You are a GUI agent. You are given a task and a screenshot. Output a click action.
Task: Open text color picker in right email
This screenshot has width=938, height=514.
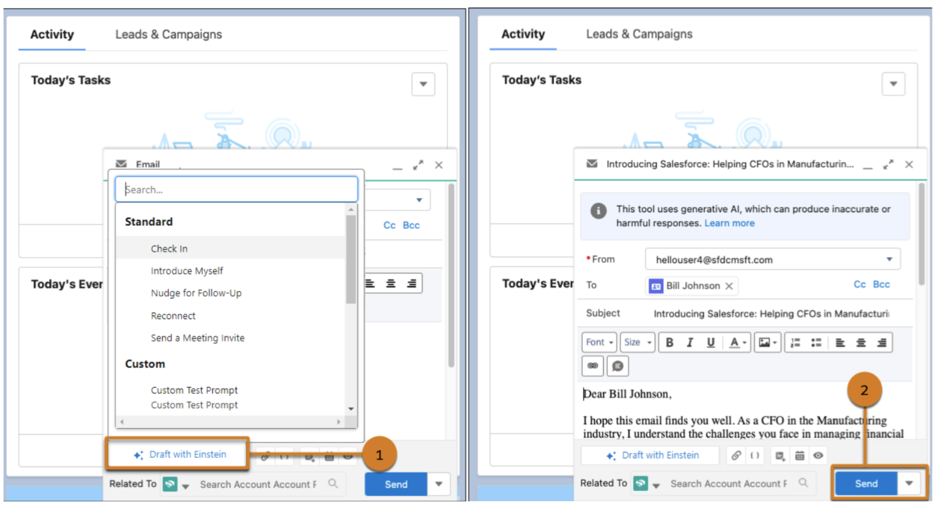click(x=737, y=342)
